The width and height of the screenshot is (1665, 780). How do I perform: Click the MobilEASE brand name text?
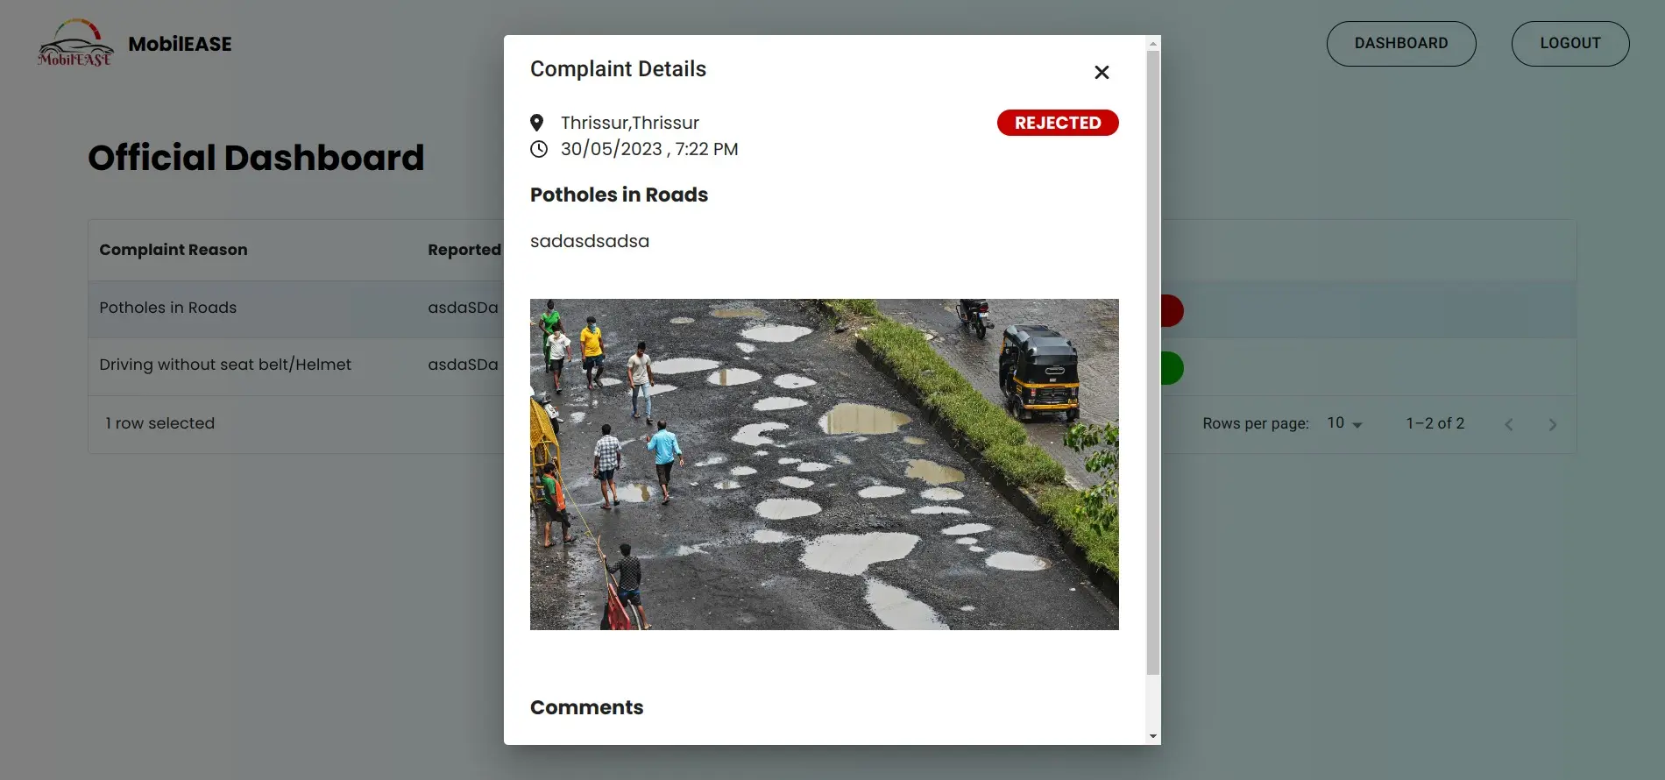(x=180, y=44)
